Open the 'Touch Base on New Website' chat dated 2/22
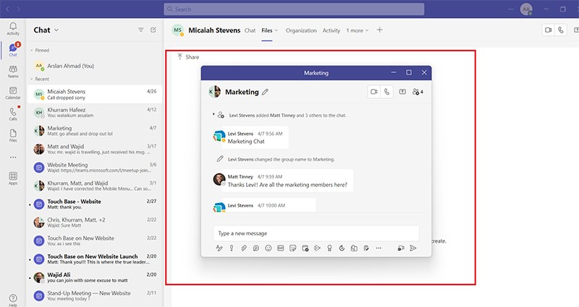Screen dimensions: 579x307 click(x=95, y=241)
